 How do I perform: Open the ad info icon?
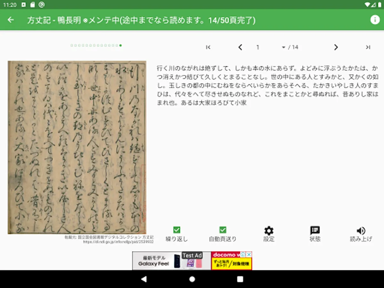[x=243, y=255]
